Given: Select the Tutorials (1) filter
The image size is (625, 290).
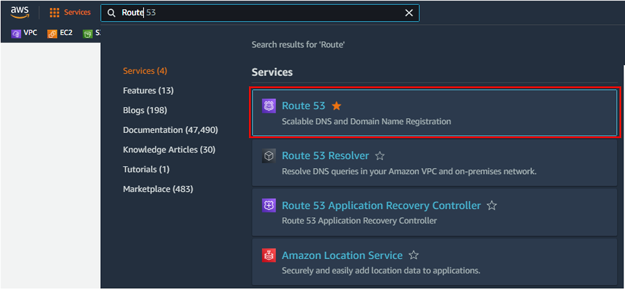Looking at the screenshot, I should [x=146, y=169].
